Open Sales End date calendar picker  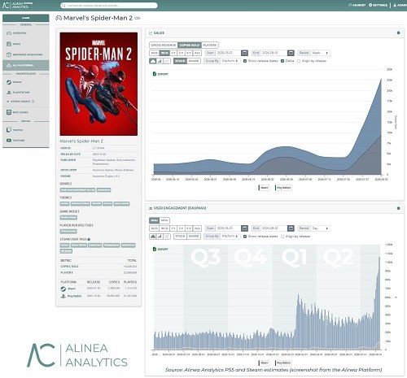point(291,53)
